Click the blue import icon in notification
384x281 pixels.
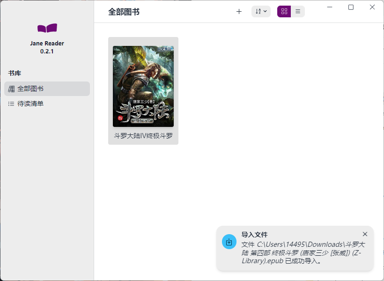[x=229, y=242]
